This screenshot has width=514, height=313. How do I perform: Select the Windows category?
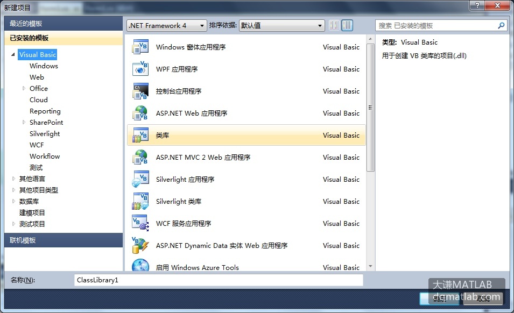pos(44,66)
